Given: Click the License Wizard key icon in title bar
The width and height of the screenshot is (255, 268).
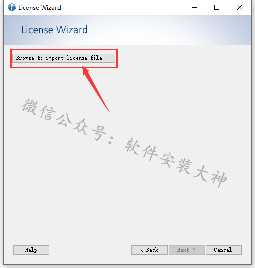Looking at the screenshot, I should pos(12,8).
